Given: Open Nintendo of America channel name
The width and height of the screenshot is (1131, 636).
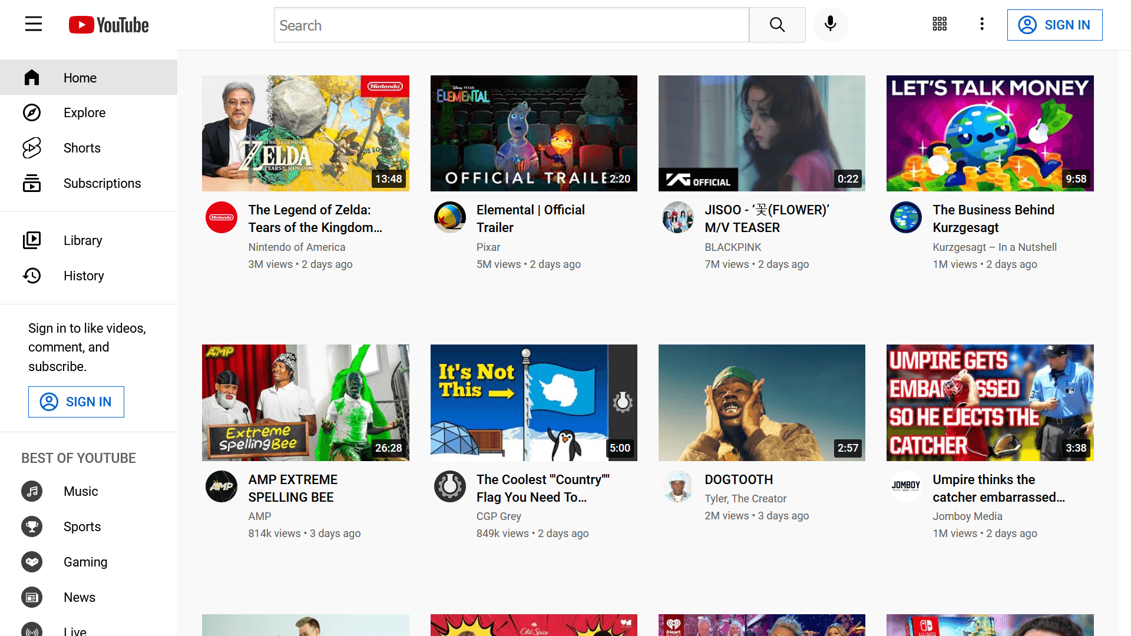Looking at the screenshot, I should (x=296, y=247).
